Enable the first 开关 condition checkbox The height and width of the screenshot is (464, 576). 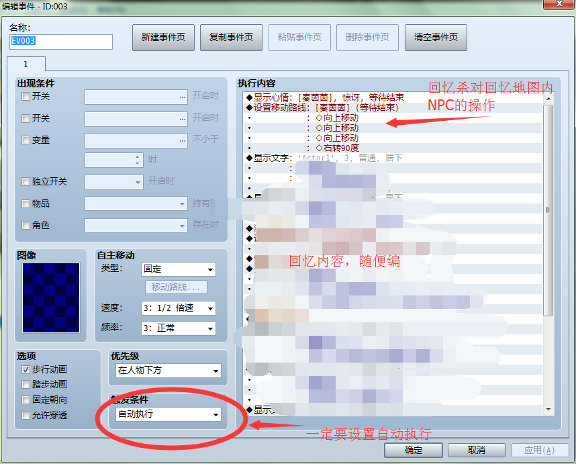tap(26, 97)
